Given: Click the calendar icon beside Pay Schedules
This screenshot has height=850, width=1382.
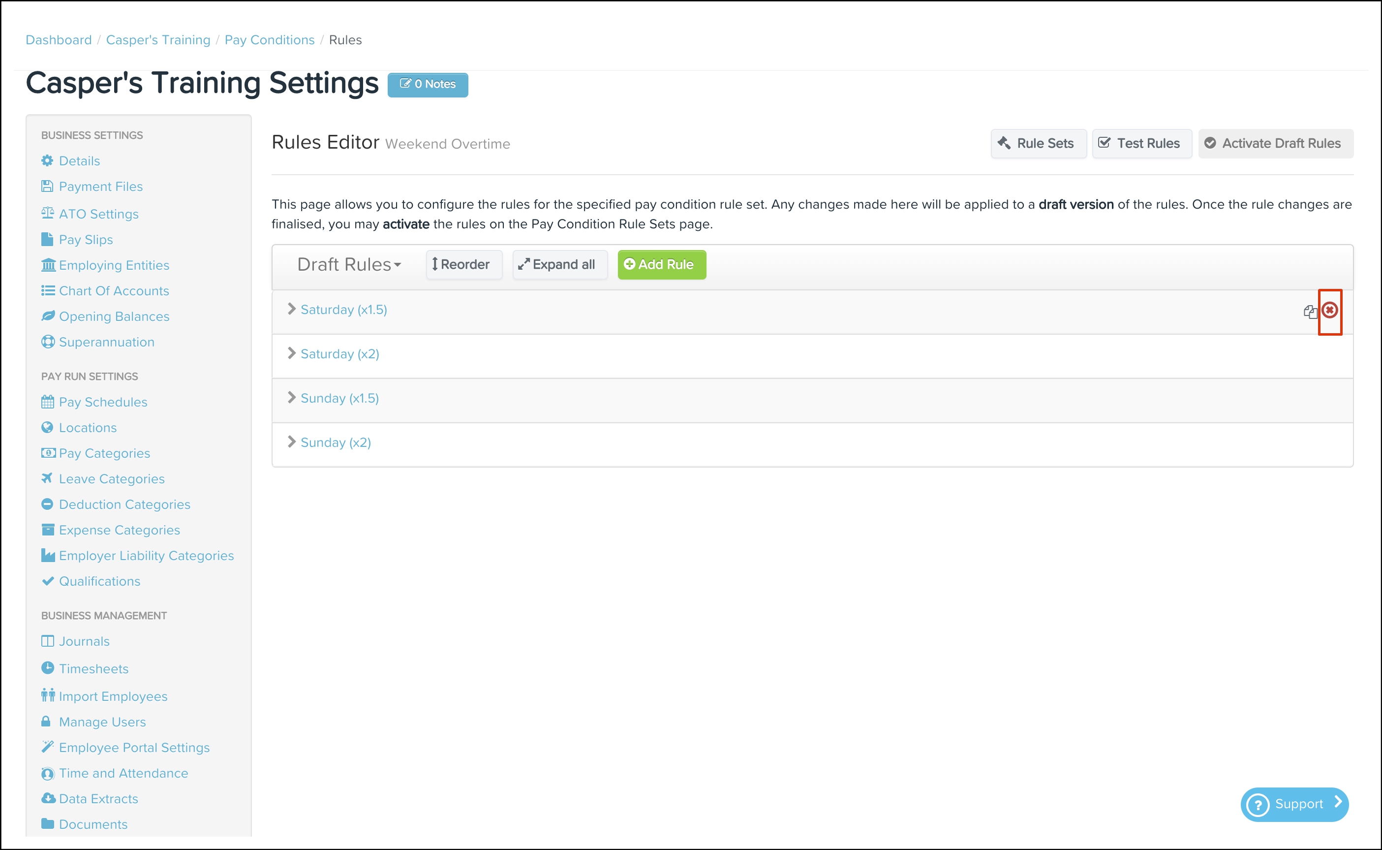Looking at the screenshot, I should (x=48, y=402).
